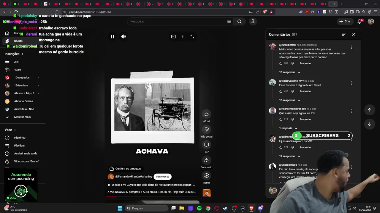The image size is (380, 213).
Task: Like @rafaelbertelli's comment with 707 likes
Action: (281, 63)
